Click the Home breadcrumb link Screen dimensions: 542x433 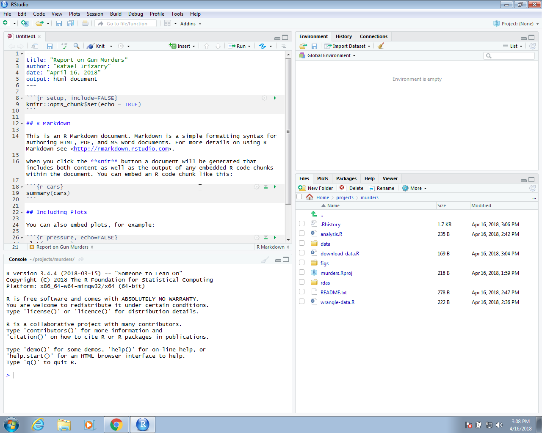pyautogui.click(x=322, y=197)
